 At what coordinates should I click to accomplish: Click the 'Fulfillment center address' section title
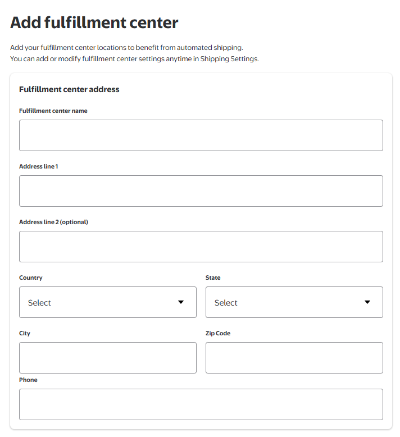pos(69,89)
